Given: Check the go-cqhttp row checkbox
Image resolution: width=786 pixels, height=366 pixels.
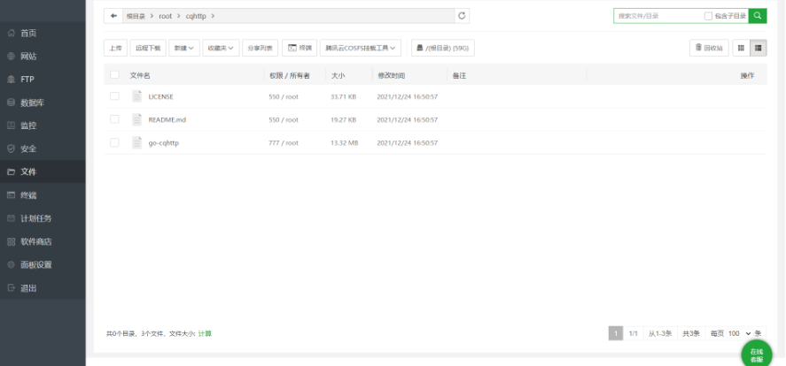Looking at the screenshot, I should click(x=115, y=142).
